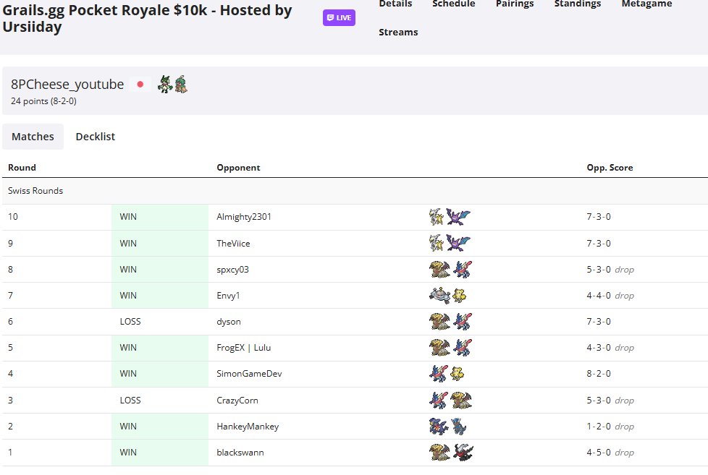708x475 pixels.
Task: Open opponent SimonGameDev's profile
Action: tap(249, 374)
